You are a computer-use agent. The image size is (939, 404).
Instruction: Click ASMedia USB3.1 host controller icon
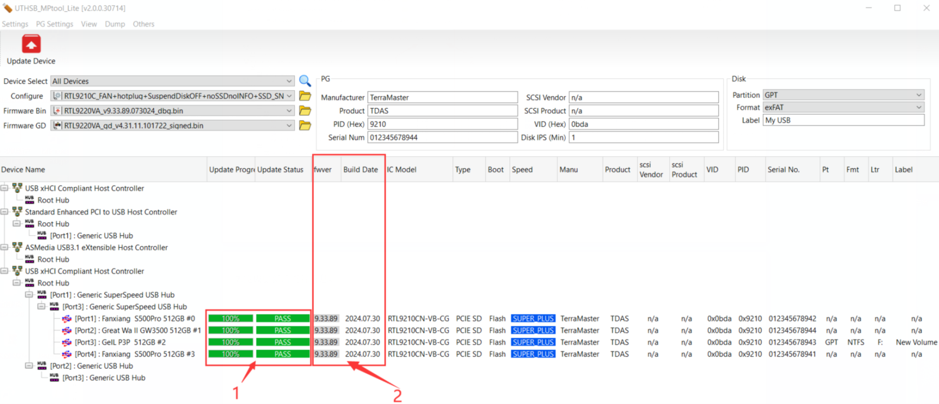17,247
